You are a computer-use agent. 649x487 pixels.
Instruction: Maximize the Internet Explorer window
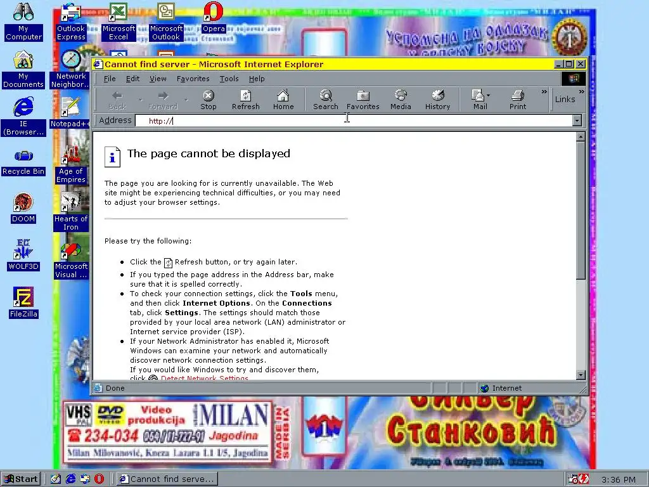coord(569,64)
